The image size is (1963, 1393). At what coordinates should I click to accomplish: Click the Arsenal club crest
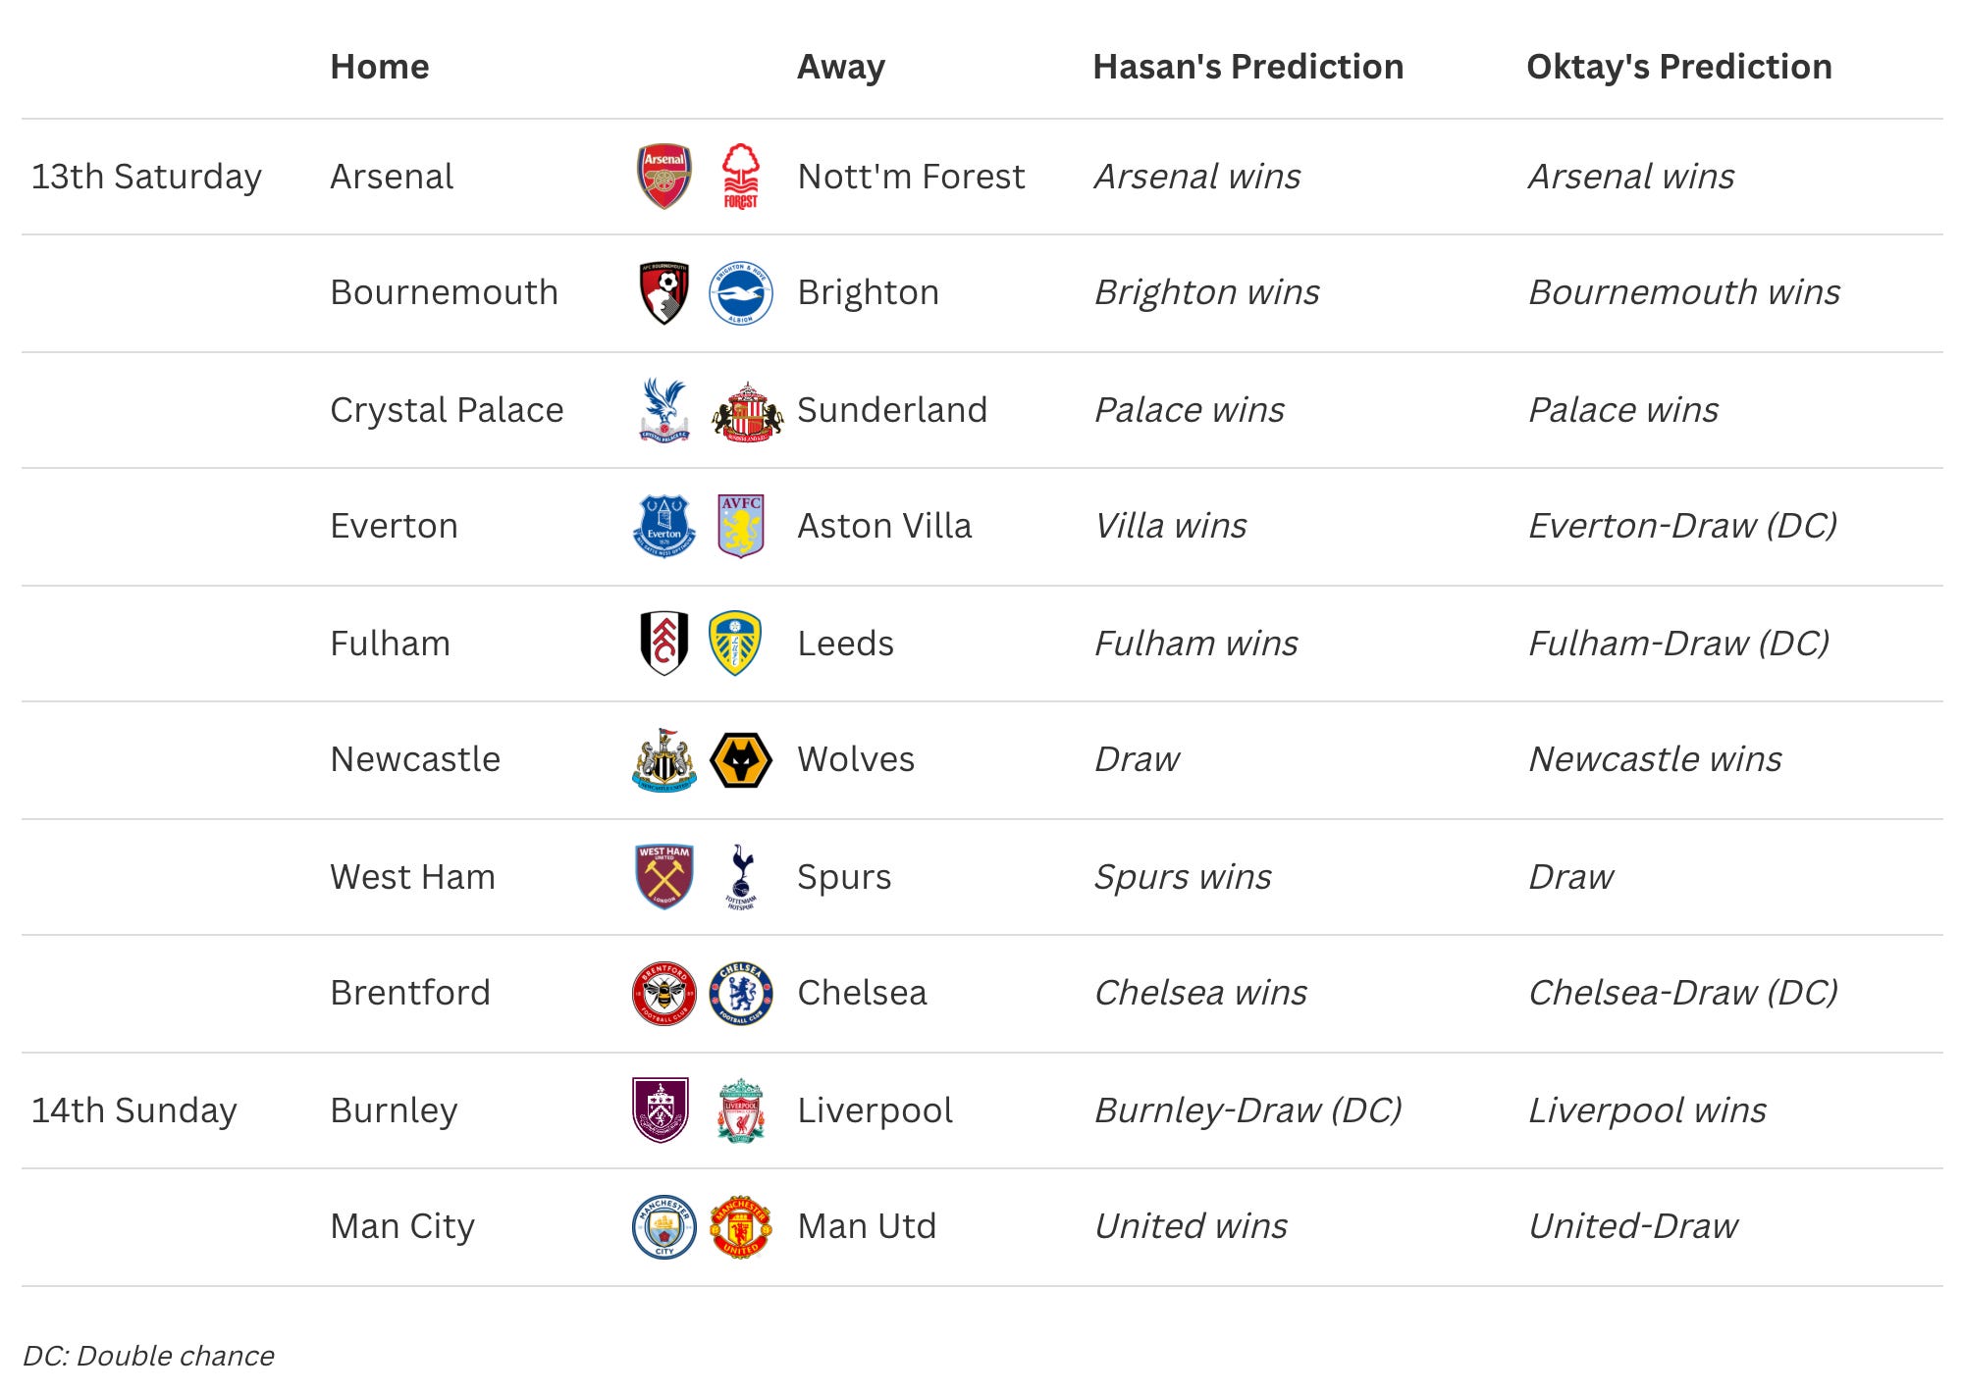[x=664, y=177]
